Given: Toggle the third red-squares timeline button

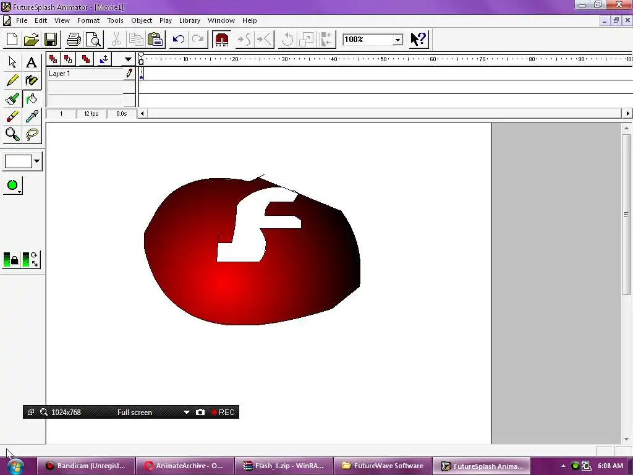Looking at the screenshot, I should point(85,59).
